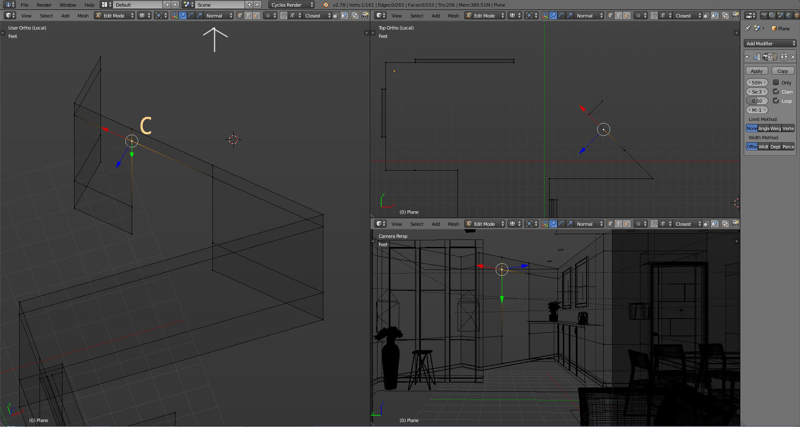Viewport: 800px width, 427px height.
Task: Open viewport shading selector in left viewport
Action: point(144,15)
